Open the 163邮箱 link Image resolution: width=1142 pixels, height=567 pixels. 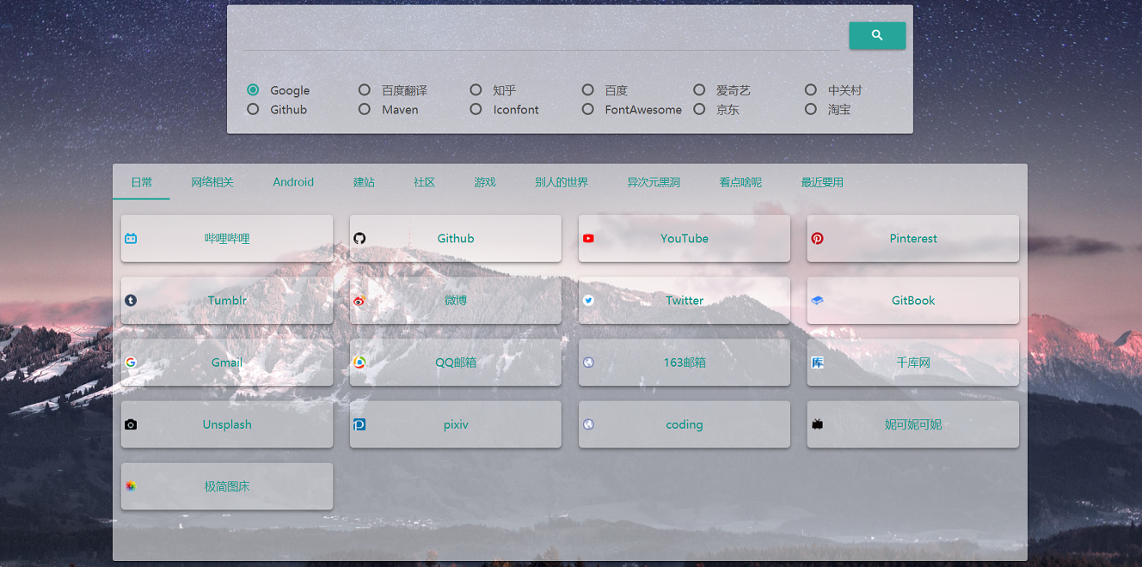pyautogui.click(x=685, y=362)
